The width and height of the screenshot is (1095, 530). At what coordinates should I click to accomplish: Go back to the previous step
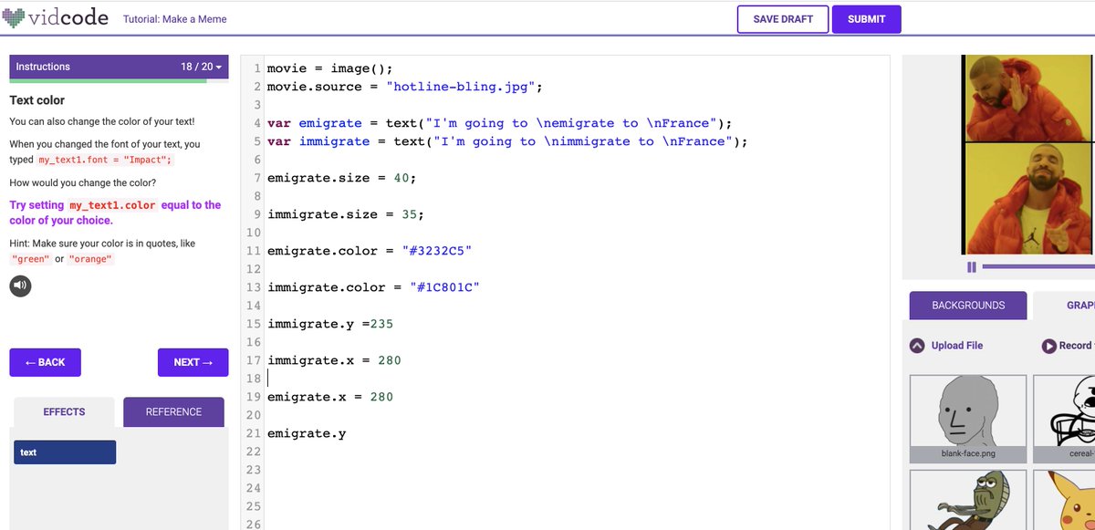pyautogui.click(x=45, y=362)
